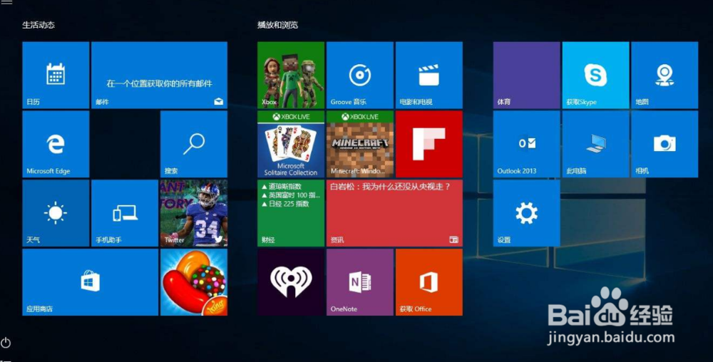Open the 设置 settings tile
713x362 pixels.
coord(527,213)
